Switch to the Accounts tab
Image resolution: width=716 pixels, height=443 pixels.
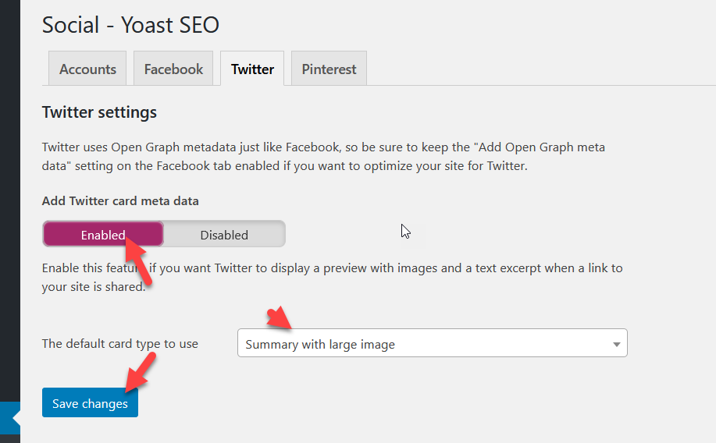tap(87, 69)
